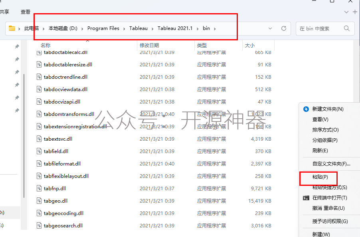Choose 在终端中打开(T) in context menu
Viewport: 360px width, 237px height.
pyautogui.click(x=330, y=198)
